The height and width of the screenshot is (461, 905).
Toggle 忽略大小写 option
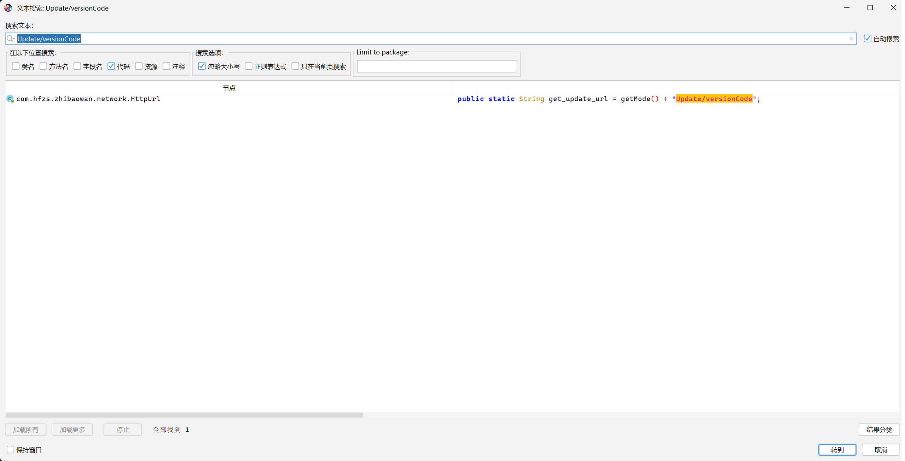point(202,66)
